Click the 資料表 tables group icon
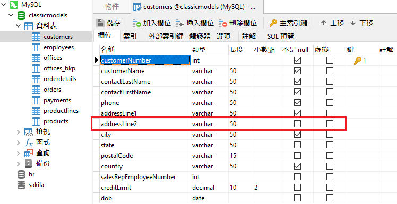397x204 pixels. [x=28, y=26]
